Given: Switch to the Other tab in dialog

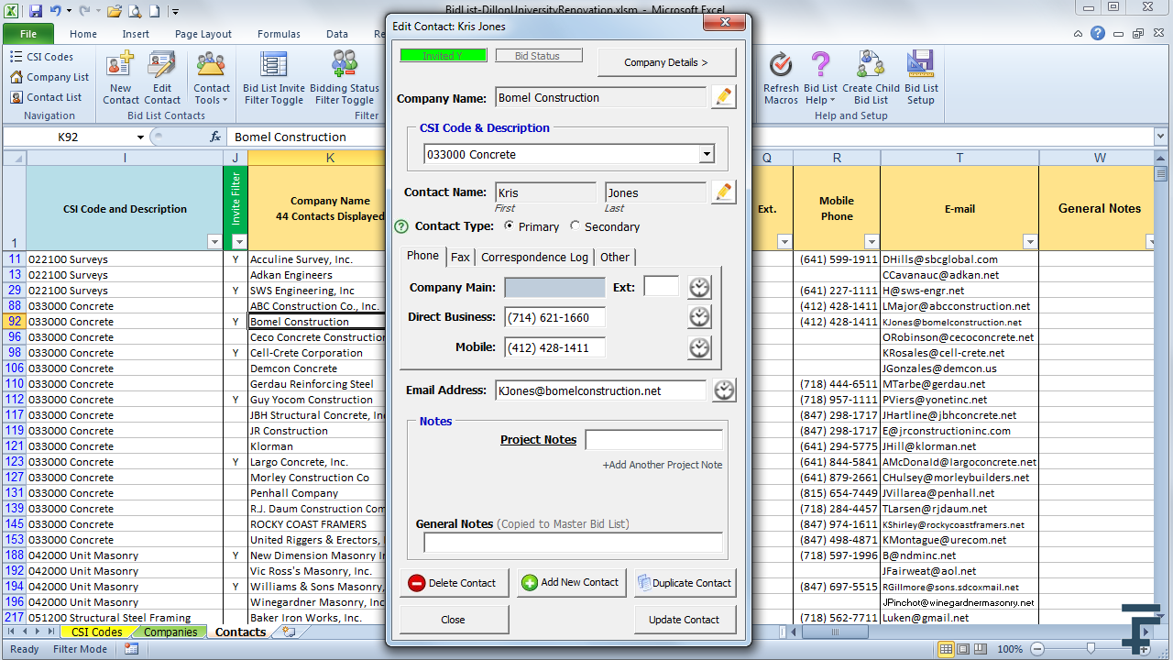Looking at the screenshot, I should [615, 257].
